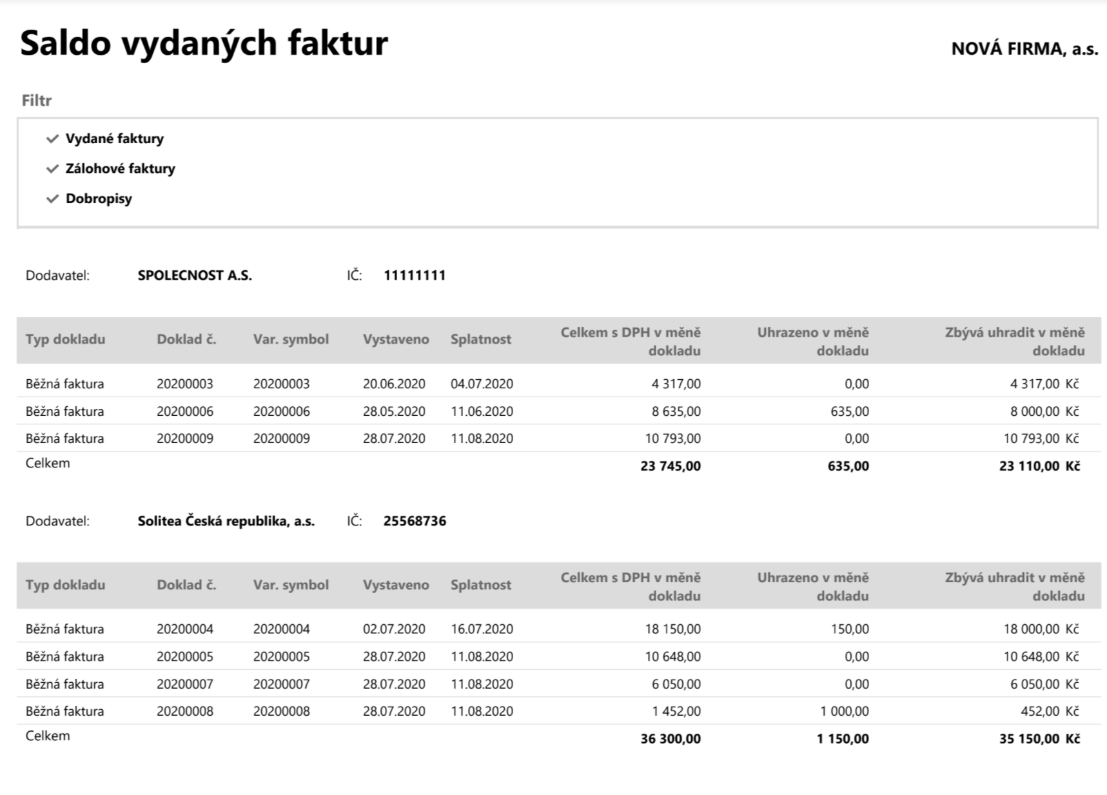Click Splatnost header in Solitea table
1107x795 pixels.
click(481, 585)
